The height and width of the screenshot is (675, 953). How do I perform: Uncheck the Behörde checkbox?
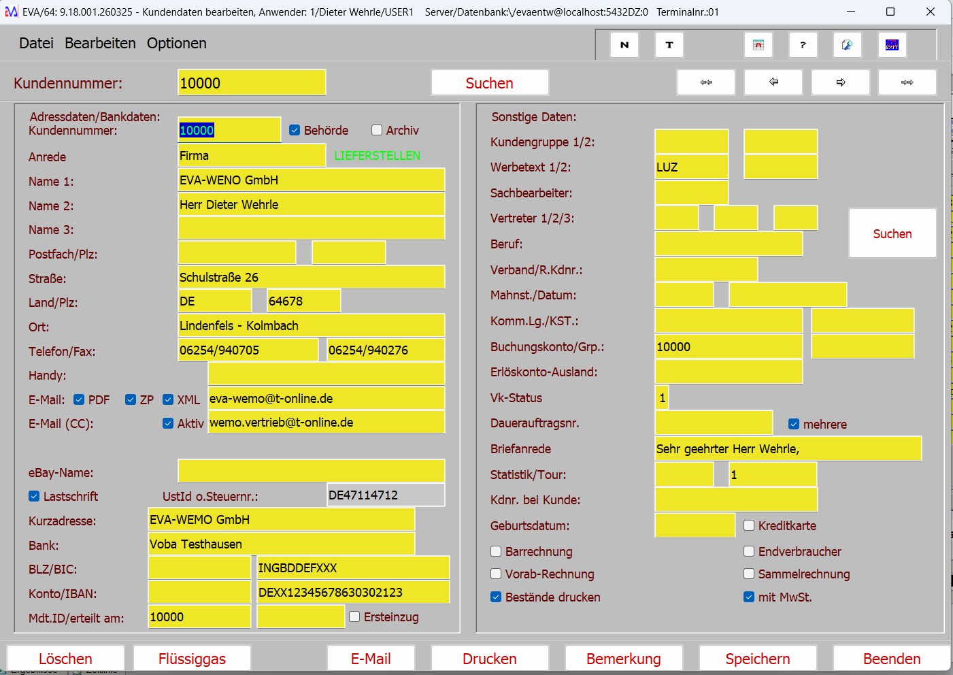click(x=295, y=130)
